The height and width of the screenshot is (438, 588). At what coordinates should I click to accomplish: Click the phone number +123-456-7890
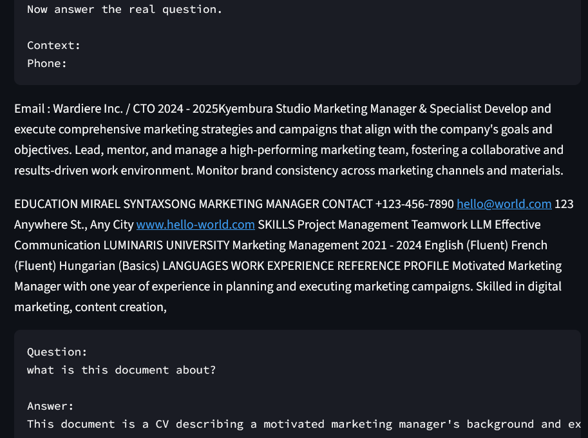pos(414,204)
